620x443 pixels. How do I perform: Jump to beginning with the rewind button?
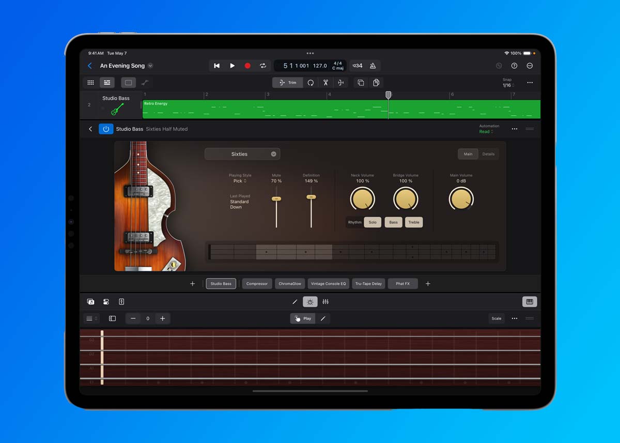coord(217,66)
